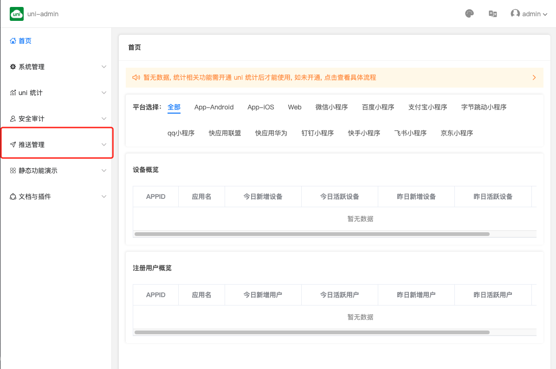Open 静态功能演示 sidebar menu
This screenshot has width=556, height=369.
[x=56, y=171]
